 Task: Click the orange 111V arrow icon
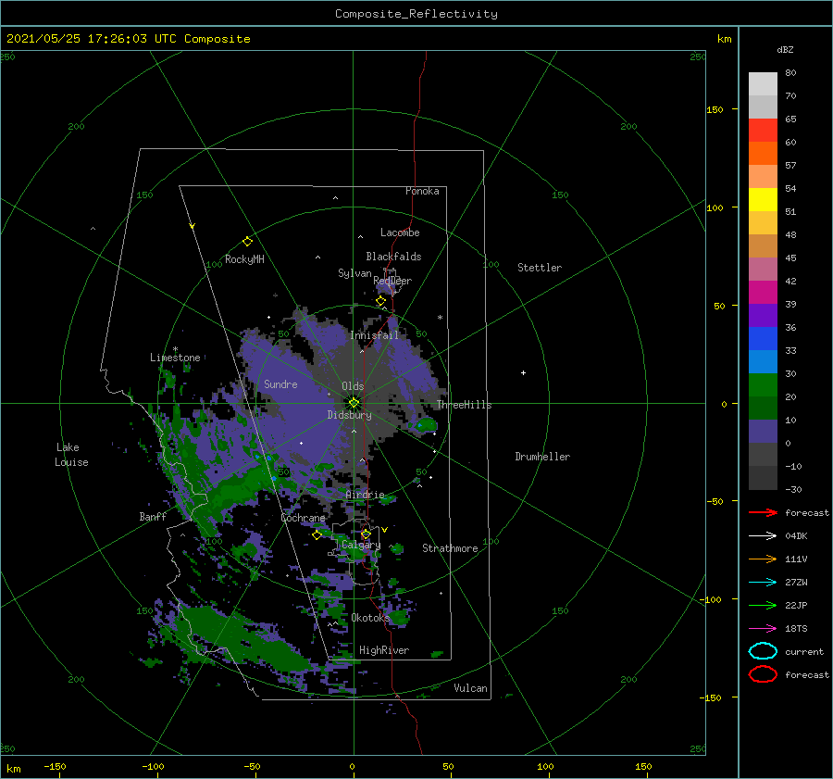[763, 559]
